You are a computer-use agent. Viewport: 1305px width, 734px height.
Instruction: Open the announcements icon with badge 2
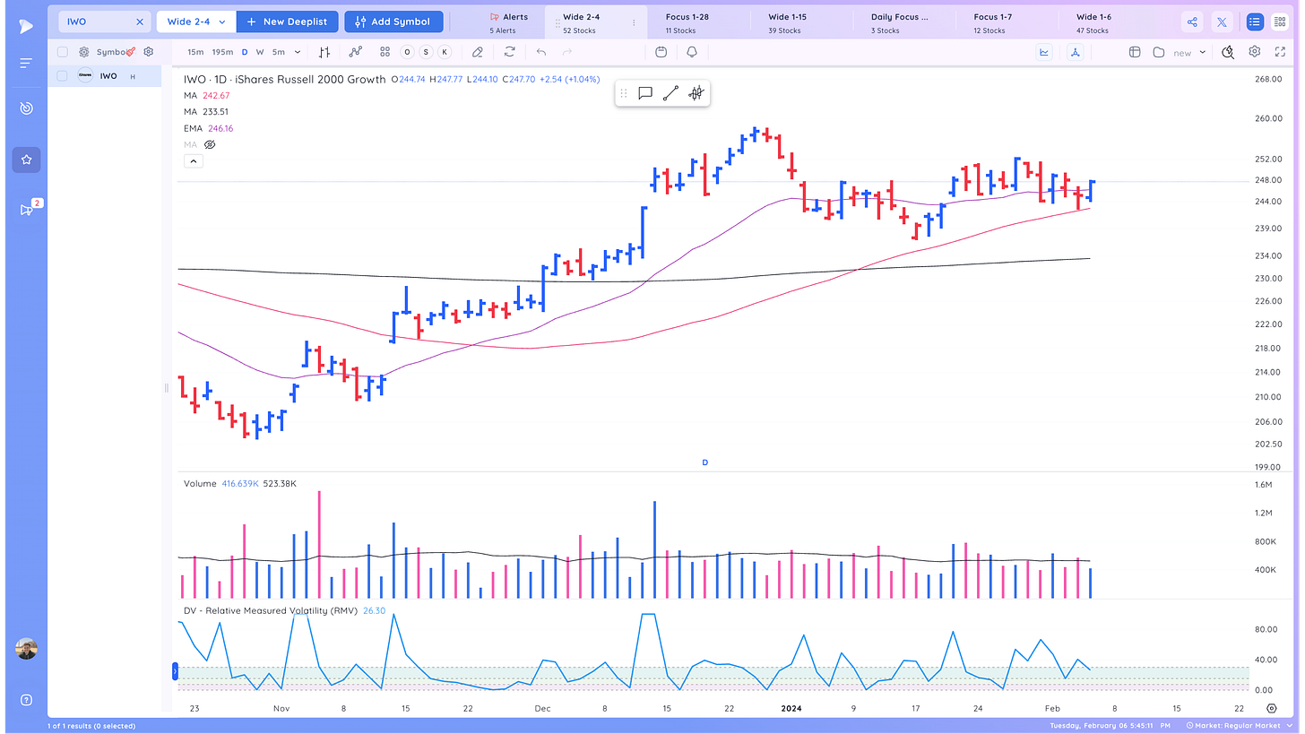click(27, 209)
